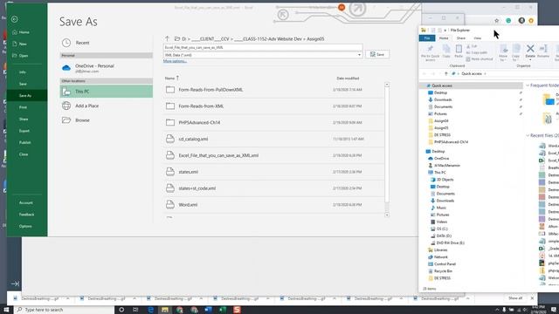Image resolution: width=559 pixels, height=314 pixels.
Task: Open Excel from the taskbar
Action: click(x=223, y=310)
